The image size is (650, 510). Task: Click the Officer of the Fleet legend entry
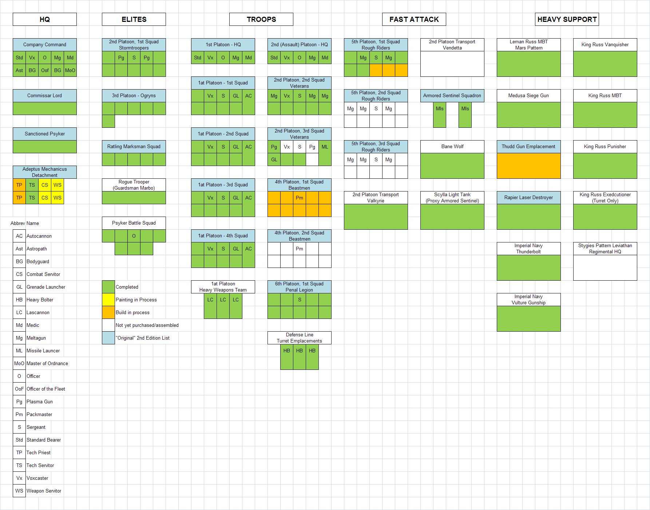46,389
